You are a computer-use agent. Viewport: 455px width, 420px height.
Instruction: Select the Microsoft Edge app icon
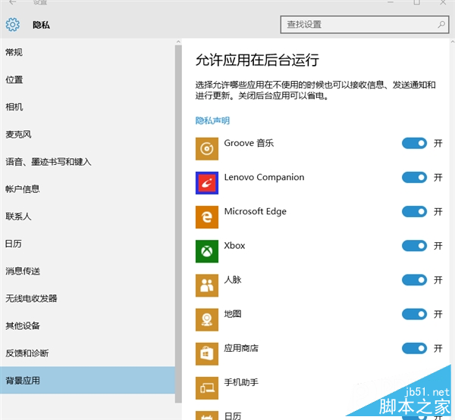pos(207,217)
